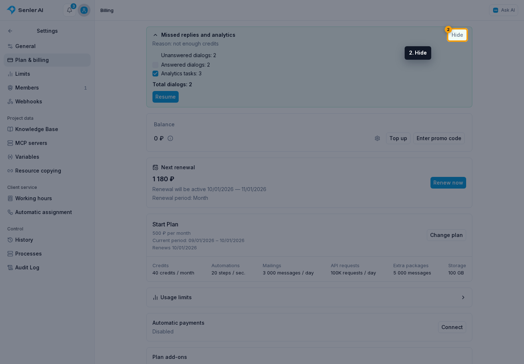Check the Answered dialogs checkbox
Screen dimensions: 524x364
click(x=155, y=65)
